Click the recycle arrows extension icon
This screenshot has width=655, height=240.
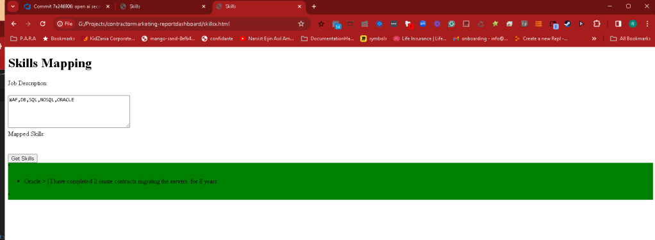(481, 24)
